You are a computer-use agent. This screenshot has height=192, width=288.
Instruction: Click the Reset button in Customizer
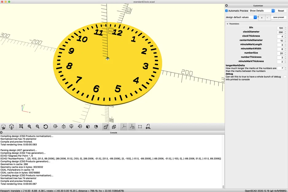coord(281,11)
